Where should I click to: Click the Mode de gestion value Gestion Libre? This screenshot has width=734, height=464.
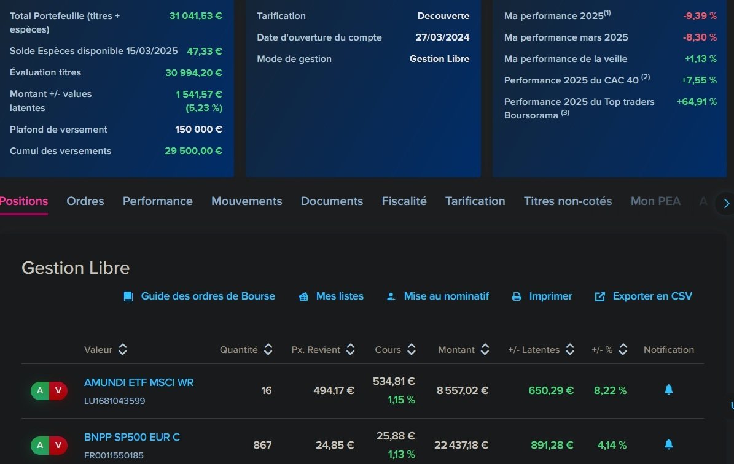pyautogui.click(x=440, y=59)
